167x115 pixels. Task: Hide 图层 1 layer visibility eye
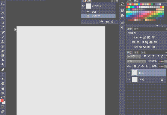(128, 73)
